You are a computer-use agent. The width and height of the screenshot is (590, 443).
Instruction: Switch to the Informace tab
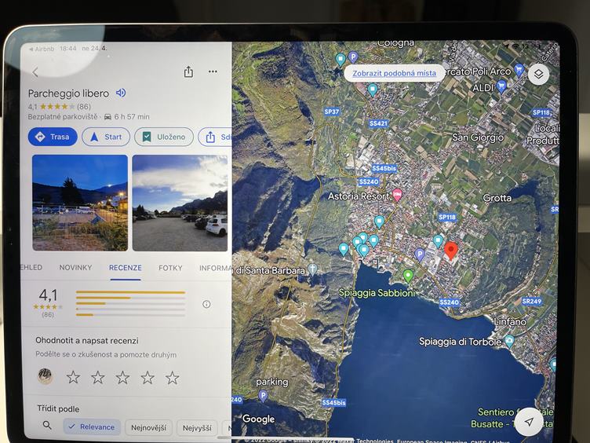(x=216, y=268)
